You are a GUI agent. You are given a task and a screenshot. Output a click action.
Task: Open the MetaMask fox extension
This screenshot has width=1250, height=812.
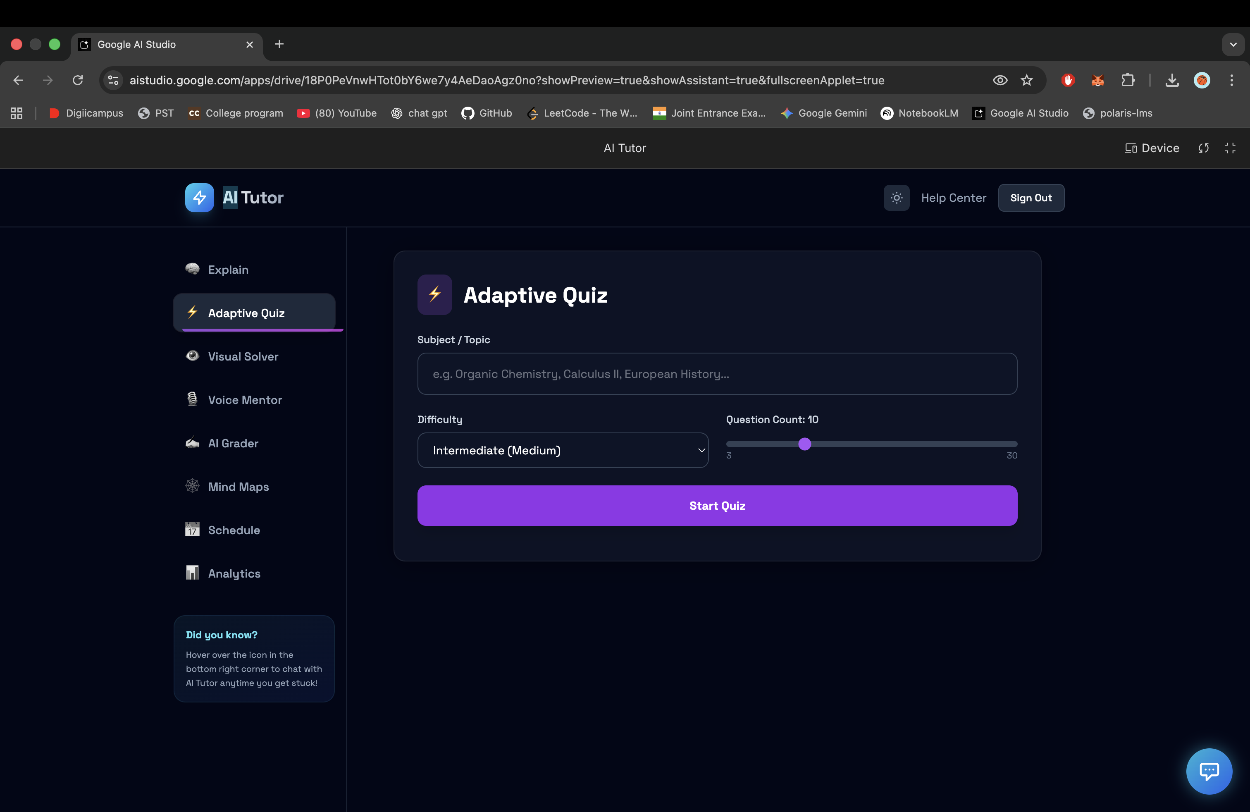(x=1098, y=80)
